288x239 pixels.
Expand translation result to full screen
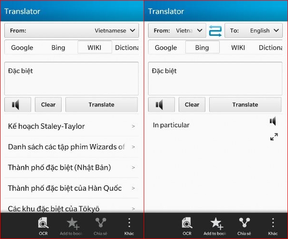(x=274, y=136)
